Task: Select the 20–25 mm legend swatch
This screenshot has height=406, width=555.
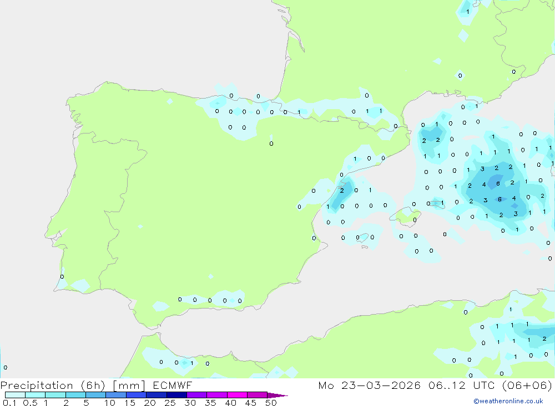Action: click(x=157, y=395)
